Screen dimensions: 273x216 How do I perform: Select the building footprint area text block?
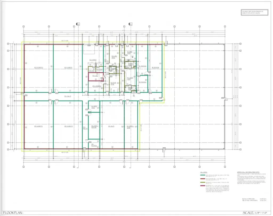pos(254,200)
